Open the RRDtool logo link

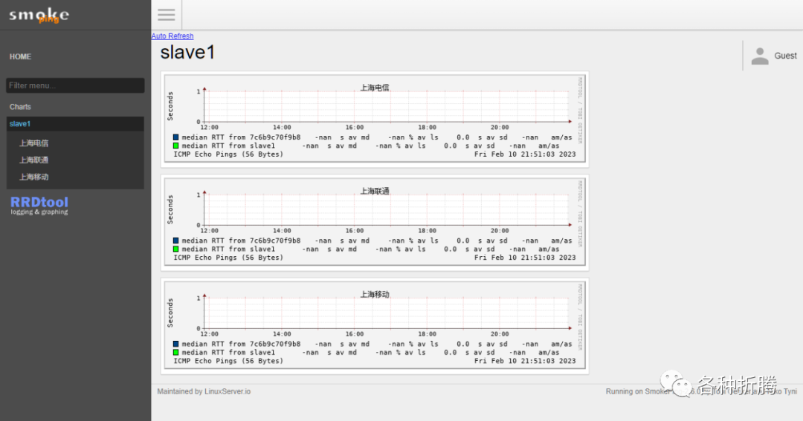(39, 205)
